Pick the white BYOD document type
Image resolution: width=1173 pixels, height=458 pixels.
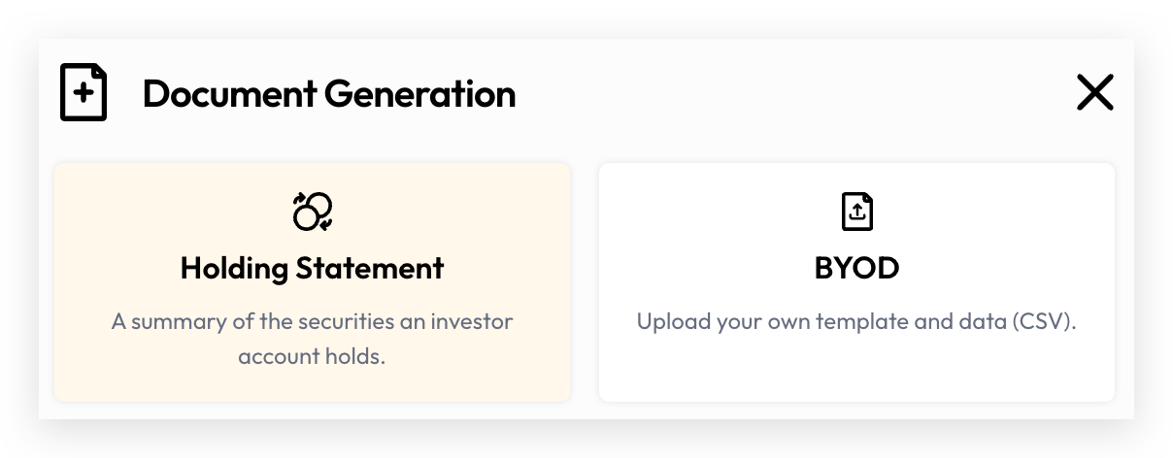click(856, 281)
